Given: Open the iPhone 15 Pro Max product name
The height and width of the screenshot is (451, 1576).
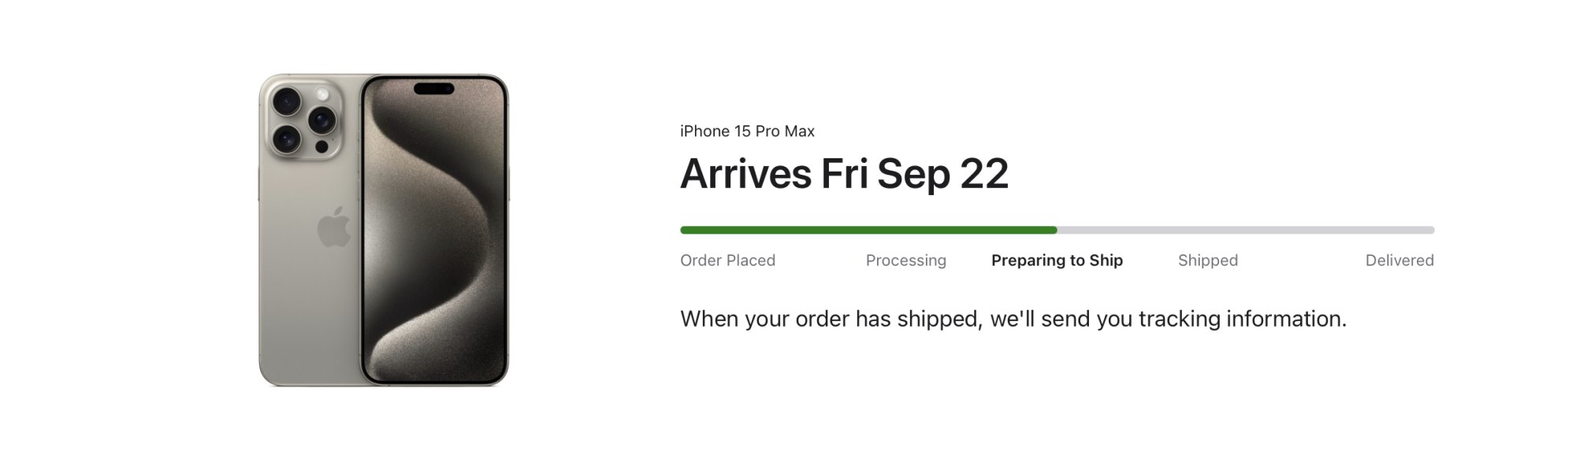Looking at the screenshot, I should [747, 131].
